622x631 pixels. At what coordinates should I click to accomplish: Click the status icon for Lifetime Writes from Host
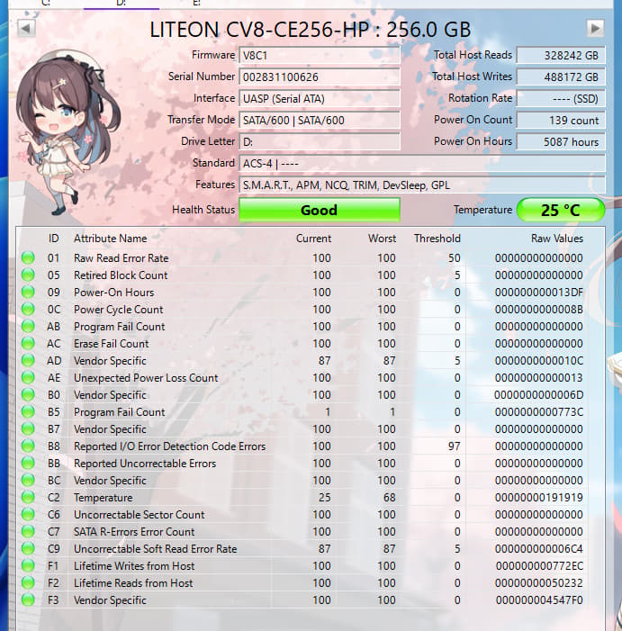[28, 566]
